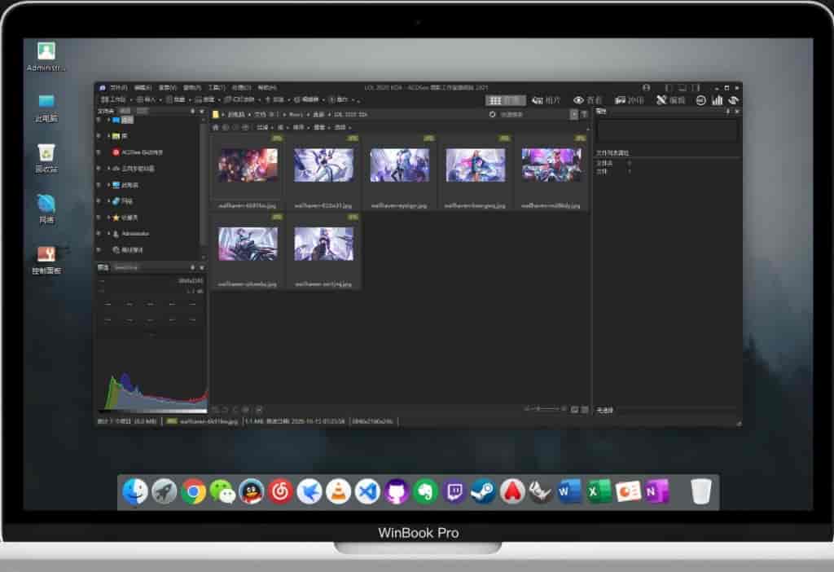Open the Filter dropdown above thumbnails
Image resolution: width=834 pixels, height=572 pixels.
[x=264, y=128]
